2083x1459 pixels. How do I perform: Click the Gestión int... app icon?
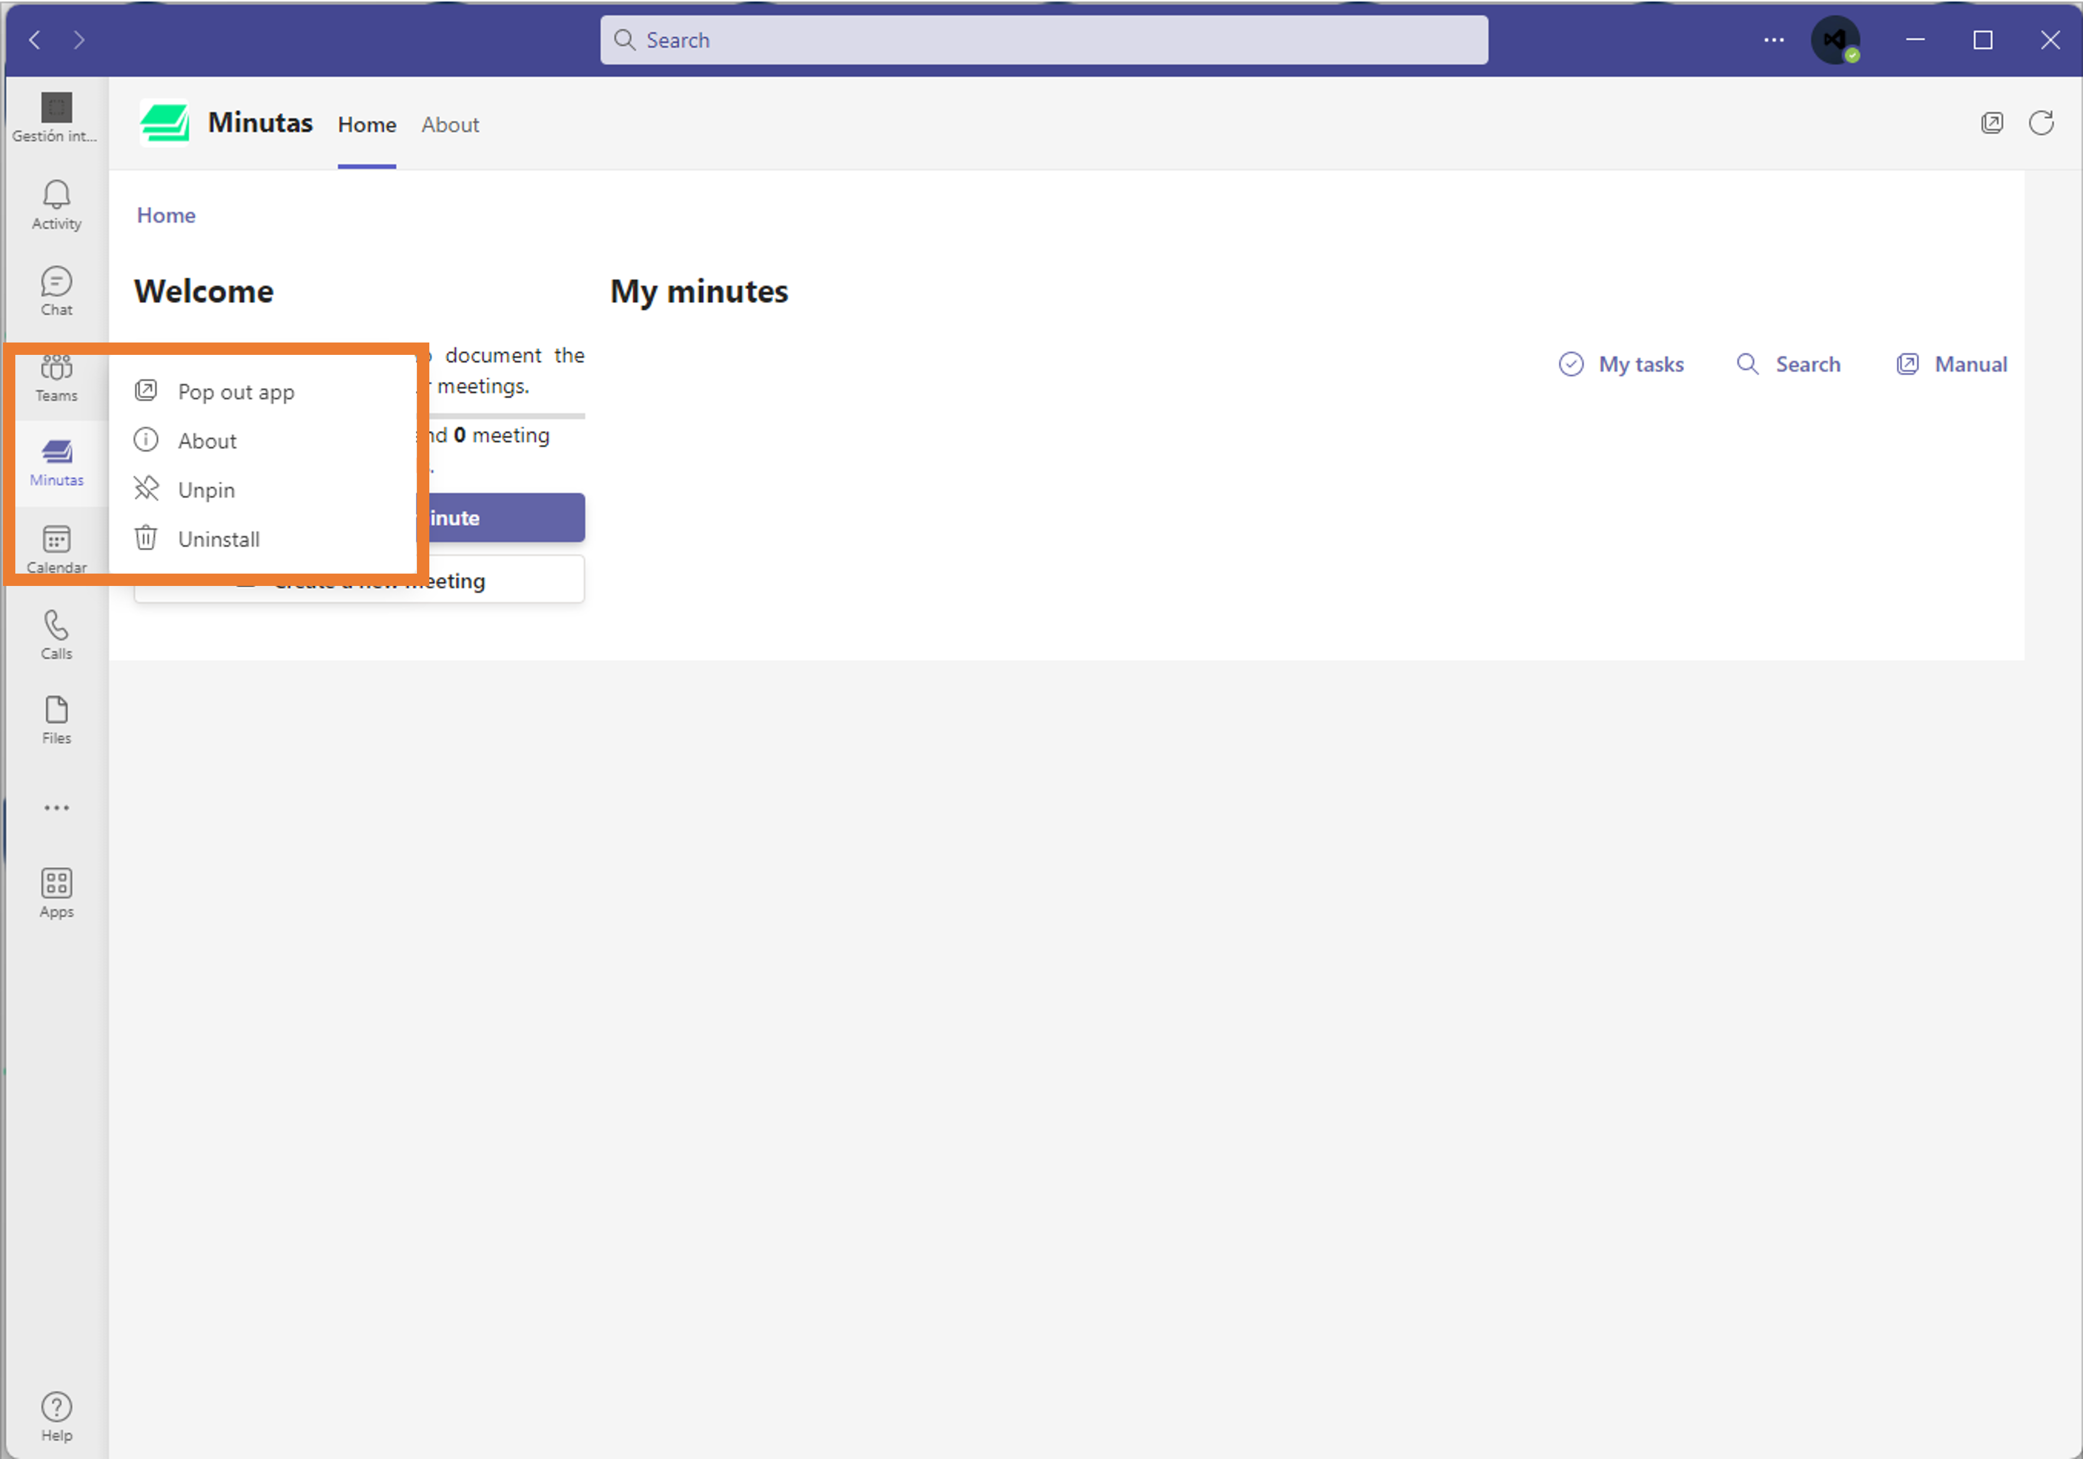click(x=56, y=118)
